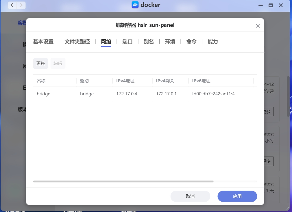Open the 能力 tab
This screenshot has width=292, height=212.
pyautogui.click(x=213, y=42)
